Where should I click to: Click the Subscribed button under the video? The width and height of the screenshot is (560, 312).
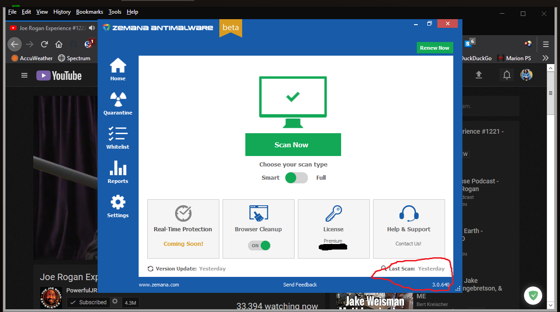click(88, 302)
